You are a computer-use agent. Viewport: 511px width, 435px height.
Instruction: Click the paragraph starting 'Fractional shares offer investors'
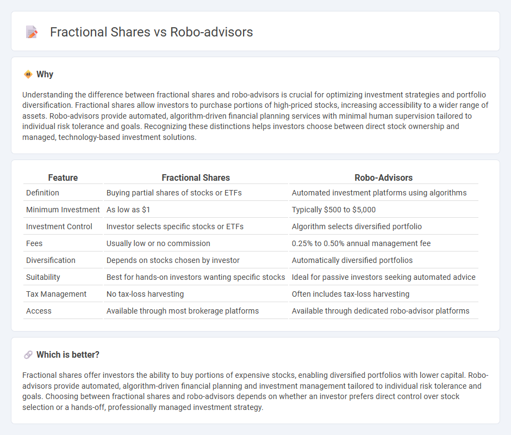coord(255,391)
